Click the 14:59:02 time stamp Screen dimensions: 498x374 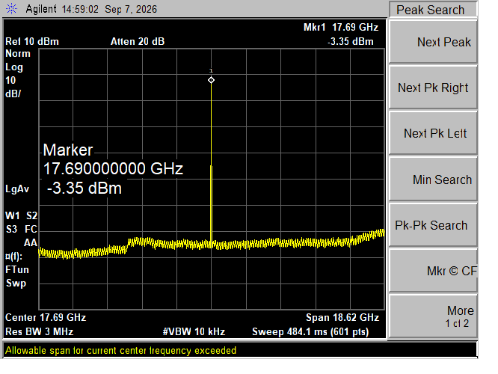point(80,9)
